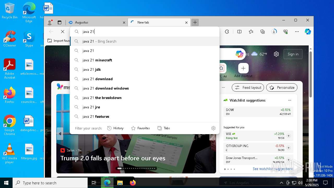Open Watchlist suggestions more options
Viewport: 334px width, 188px height.
(289, 100)
